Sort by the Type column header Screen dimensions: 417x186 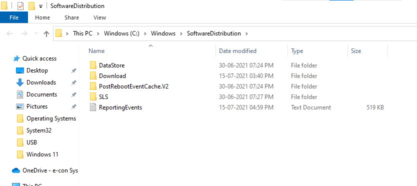point(297,51)
